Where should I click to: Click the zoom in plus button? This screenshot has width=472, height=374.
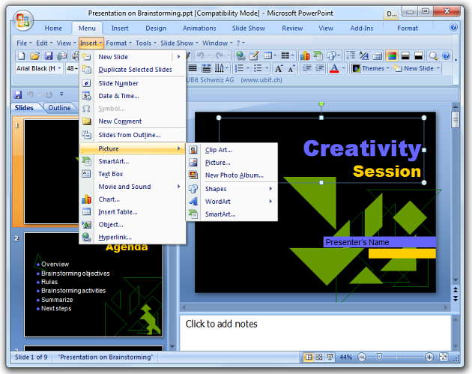[431, 357]
